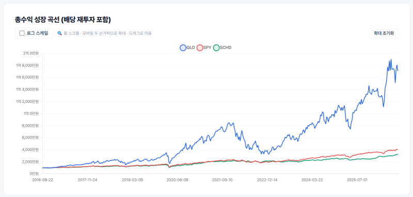The height and width of the screenshot is (197, 413).
Task: Toggle the SCHD legend series
Action: coord(222,48)
